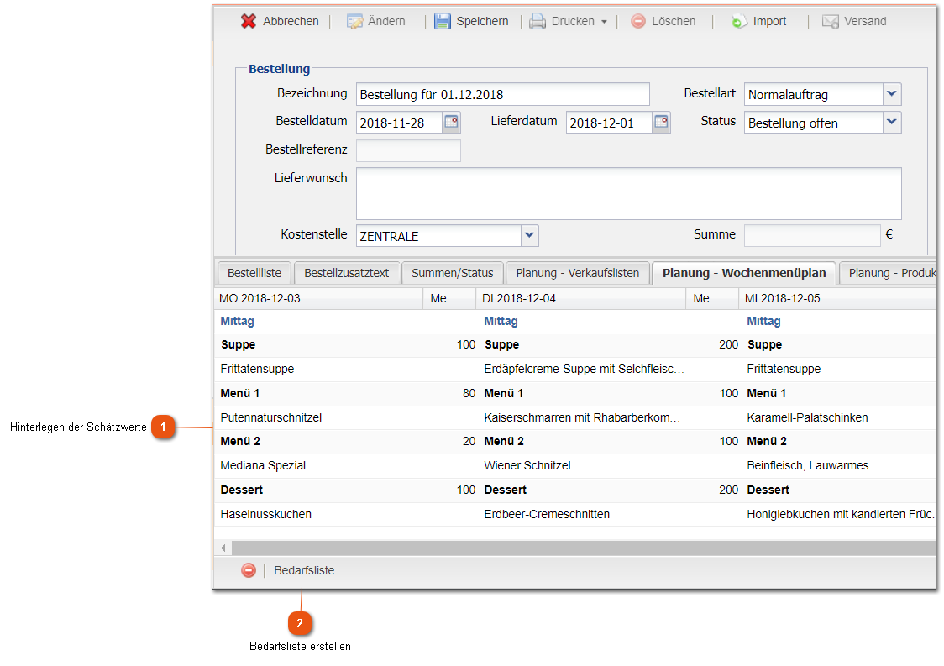This screenshot has width=944, height=666.
Task: Click the horizontal scrollbar of the menu plan
Action: click(584, 548)
